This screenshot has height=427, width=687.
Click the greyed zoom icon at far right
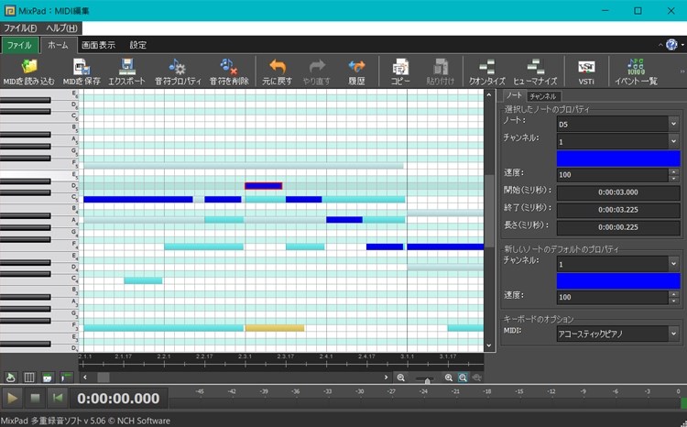(x=476, y=378)
